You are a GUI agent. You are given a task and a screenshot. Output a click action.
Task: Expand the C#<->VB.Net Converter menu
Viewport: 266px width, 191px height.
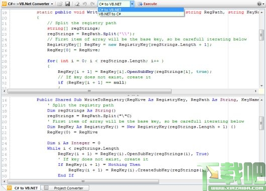tap(52, 4)
